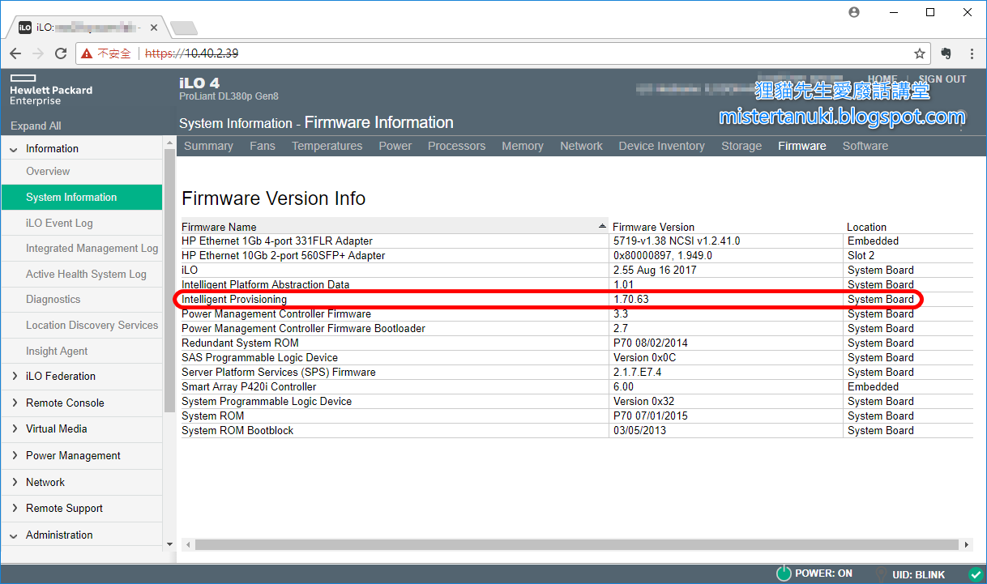The width and height of the screenshot is (987, 584).
Task: Switch to the Network tab
Action: tap(581, 146)
